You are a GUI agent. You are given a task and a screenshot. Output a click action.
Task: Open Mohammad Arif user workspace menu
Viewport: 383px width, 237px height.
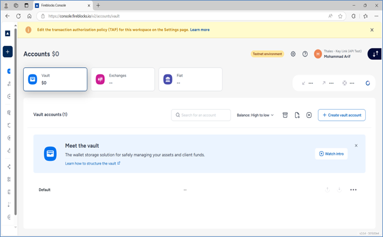tap(337, 54)
